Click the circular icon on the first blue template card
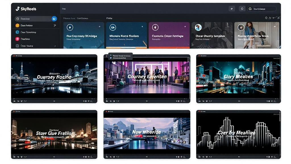Image resolution: width=291 pixels, height=164 pixels. 70,27
